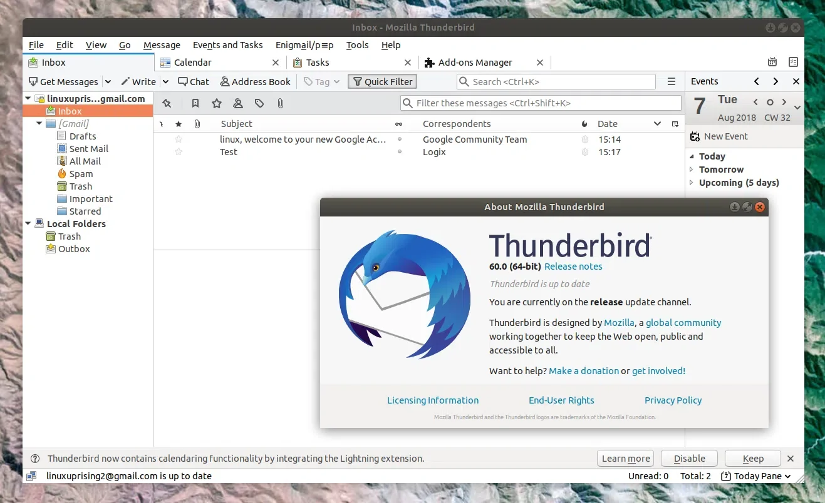Sort by junk status column header
Image resolution: width=825 pixels, height=503 pixels.
pos(585,124)
